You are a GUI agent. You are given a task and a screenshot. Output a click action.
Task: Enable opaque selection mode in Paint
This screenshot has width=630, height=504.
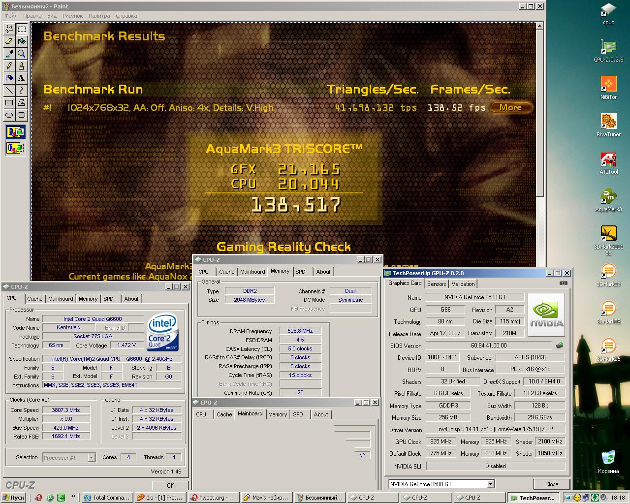click(15, 132)
